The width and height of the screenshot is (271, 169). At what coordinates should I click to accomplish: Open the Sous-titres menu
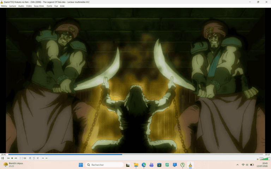click(x=39, y=6)
